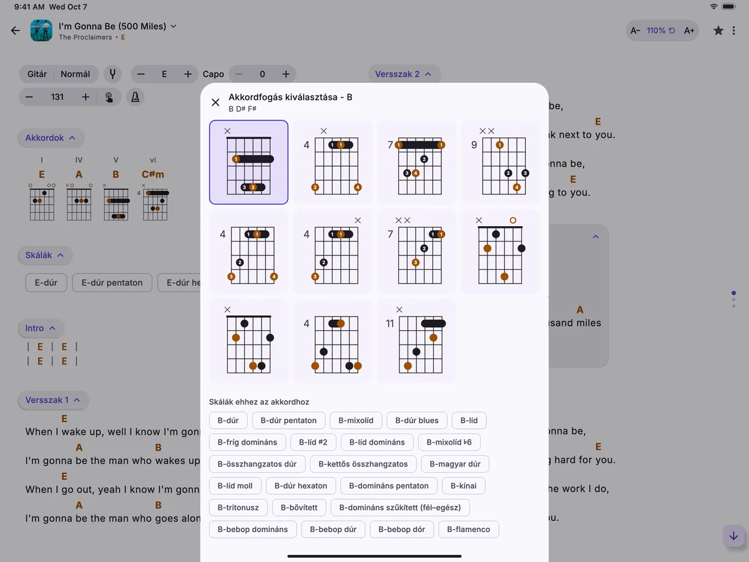This screenshot has height=562, width=749.
Task: Start the metronome
Action: tap(135, 97)
